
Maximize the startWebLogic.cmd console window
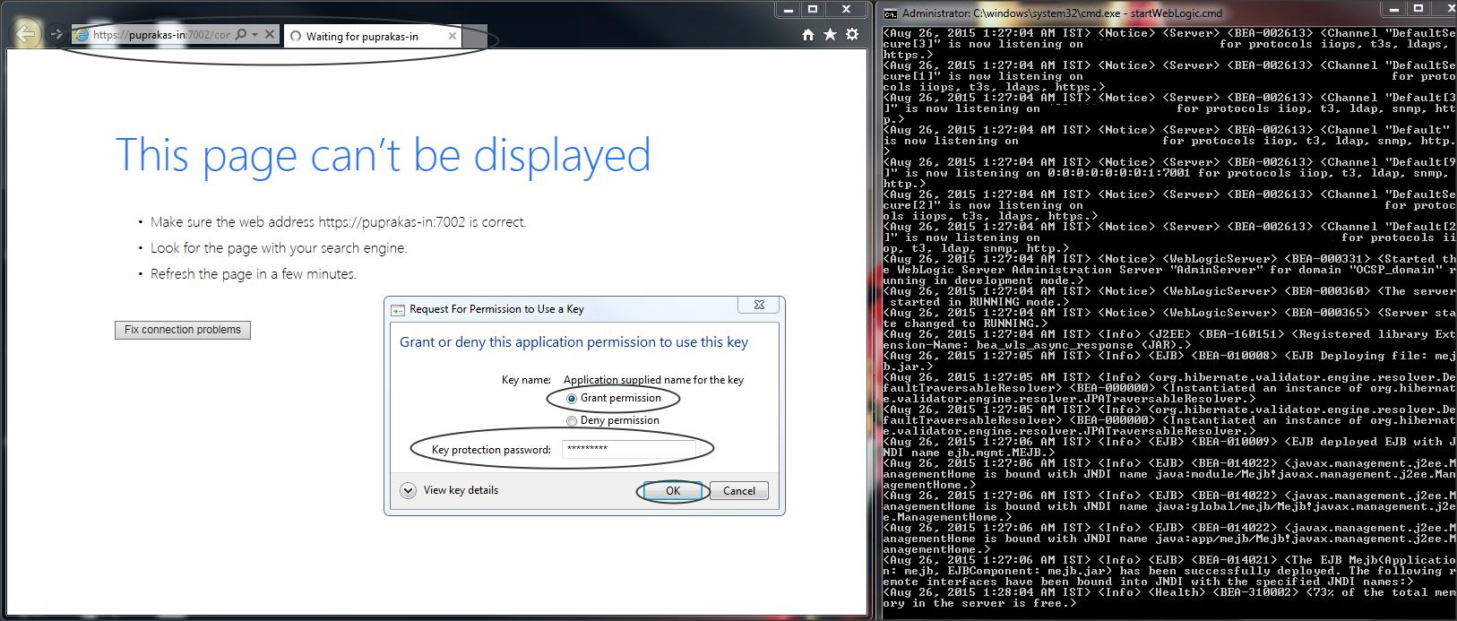(1418, 9)
